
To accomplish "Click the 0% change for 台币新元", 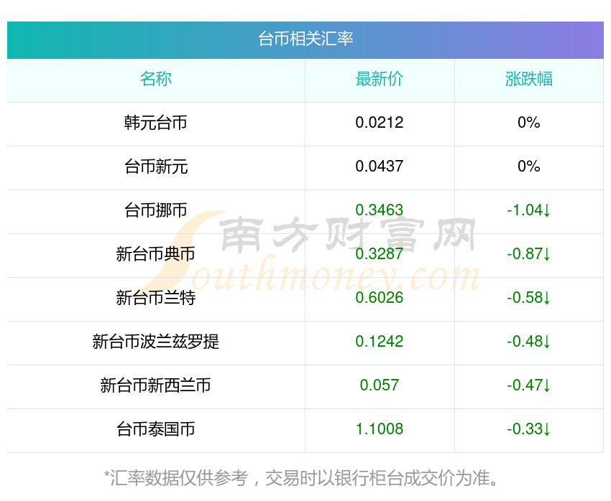I will [x=529, y=167].
